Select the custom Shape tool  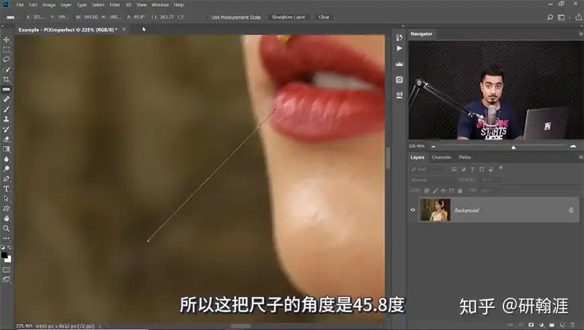coord(6,209)
